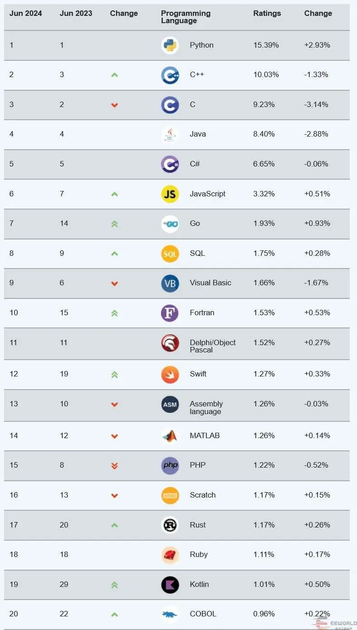Click the Fortran F logo

tap(170, 313)
